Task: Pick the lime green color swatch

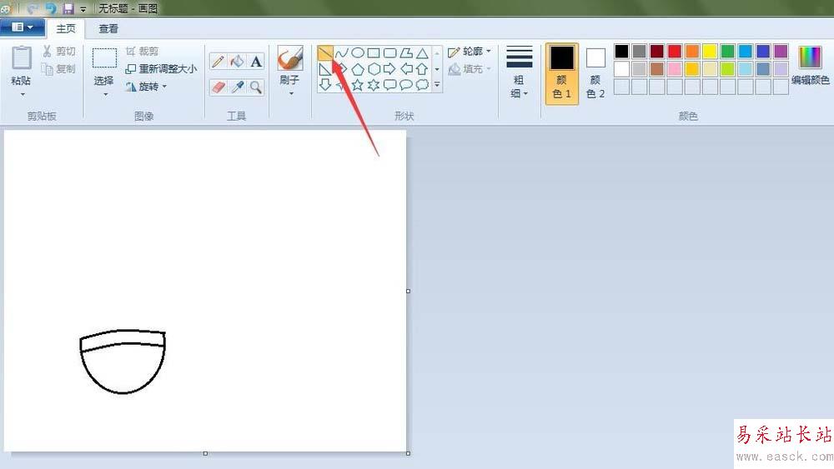Action: [x=727, y=68]
